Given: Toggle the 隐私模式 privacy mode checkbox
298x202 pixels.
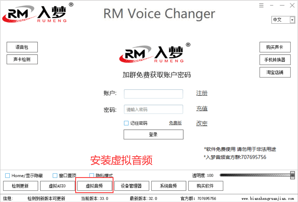Looking at the screenshot, I should [x=92, y=175].
